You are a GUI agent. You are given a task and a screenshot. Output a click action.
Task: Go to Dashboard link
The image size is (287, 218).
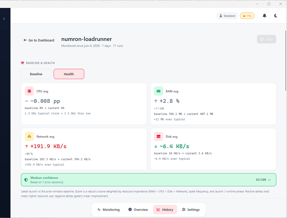[39, 40]
